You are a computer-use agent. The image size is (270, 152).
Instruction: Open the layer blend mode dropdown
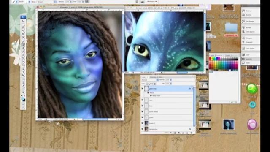(x=150, y=80)
